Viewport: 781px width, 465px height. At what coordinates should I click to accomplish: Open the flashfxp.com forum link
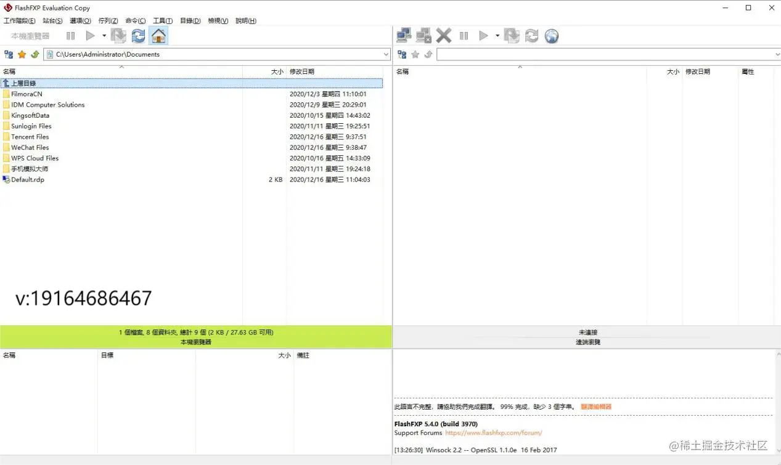pyautogui.click(x=494, y=433)
